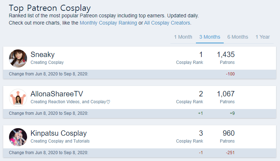Click Sneaky's Creating Cosplay subtitle
Image resolution: width=280 pixels, height=161 pixels.
pyautogui.click(x=47, y=62)
